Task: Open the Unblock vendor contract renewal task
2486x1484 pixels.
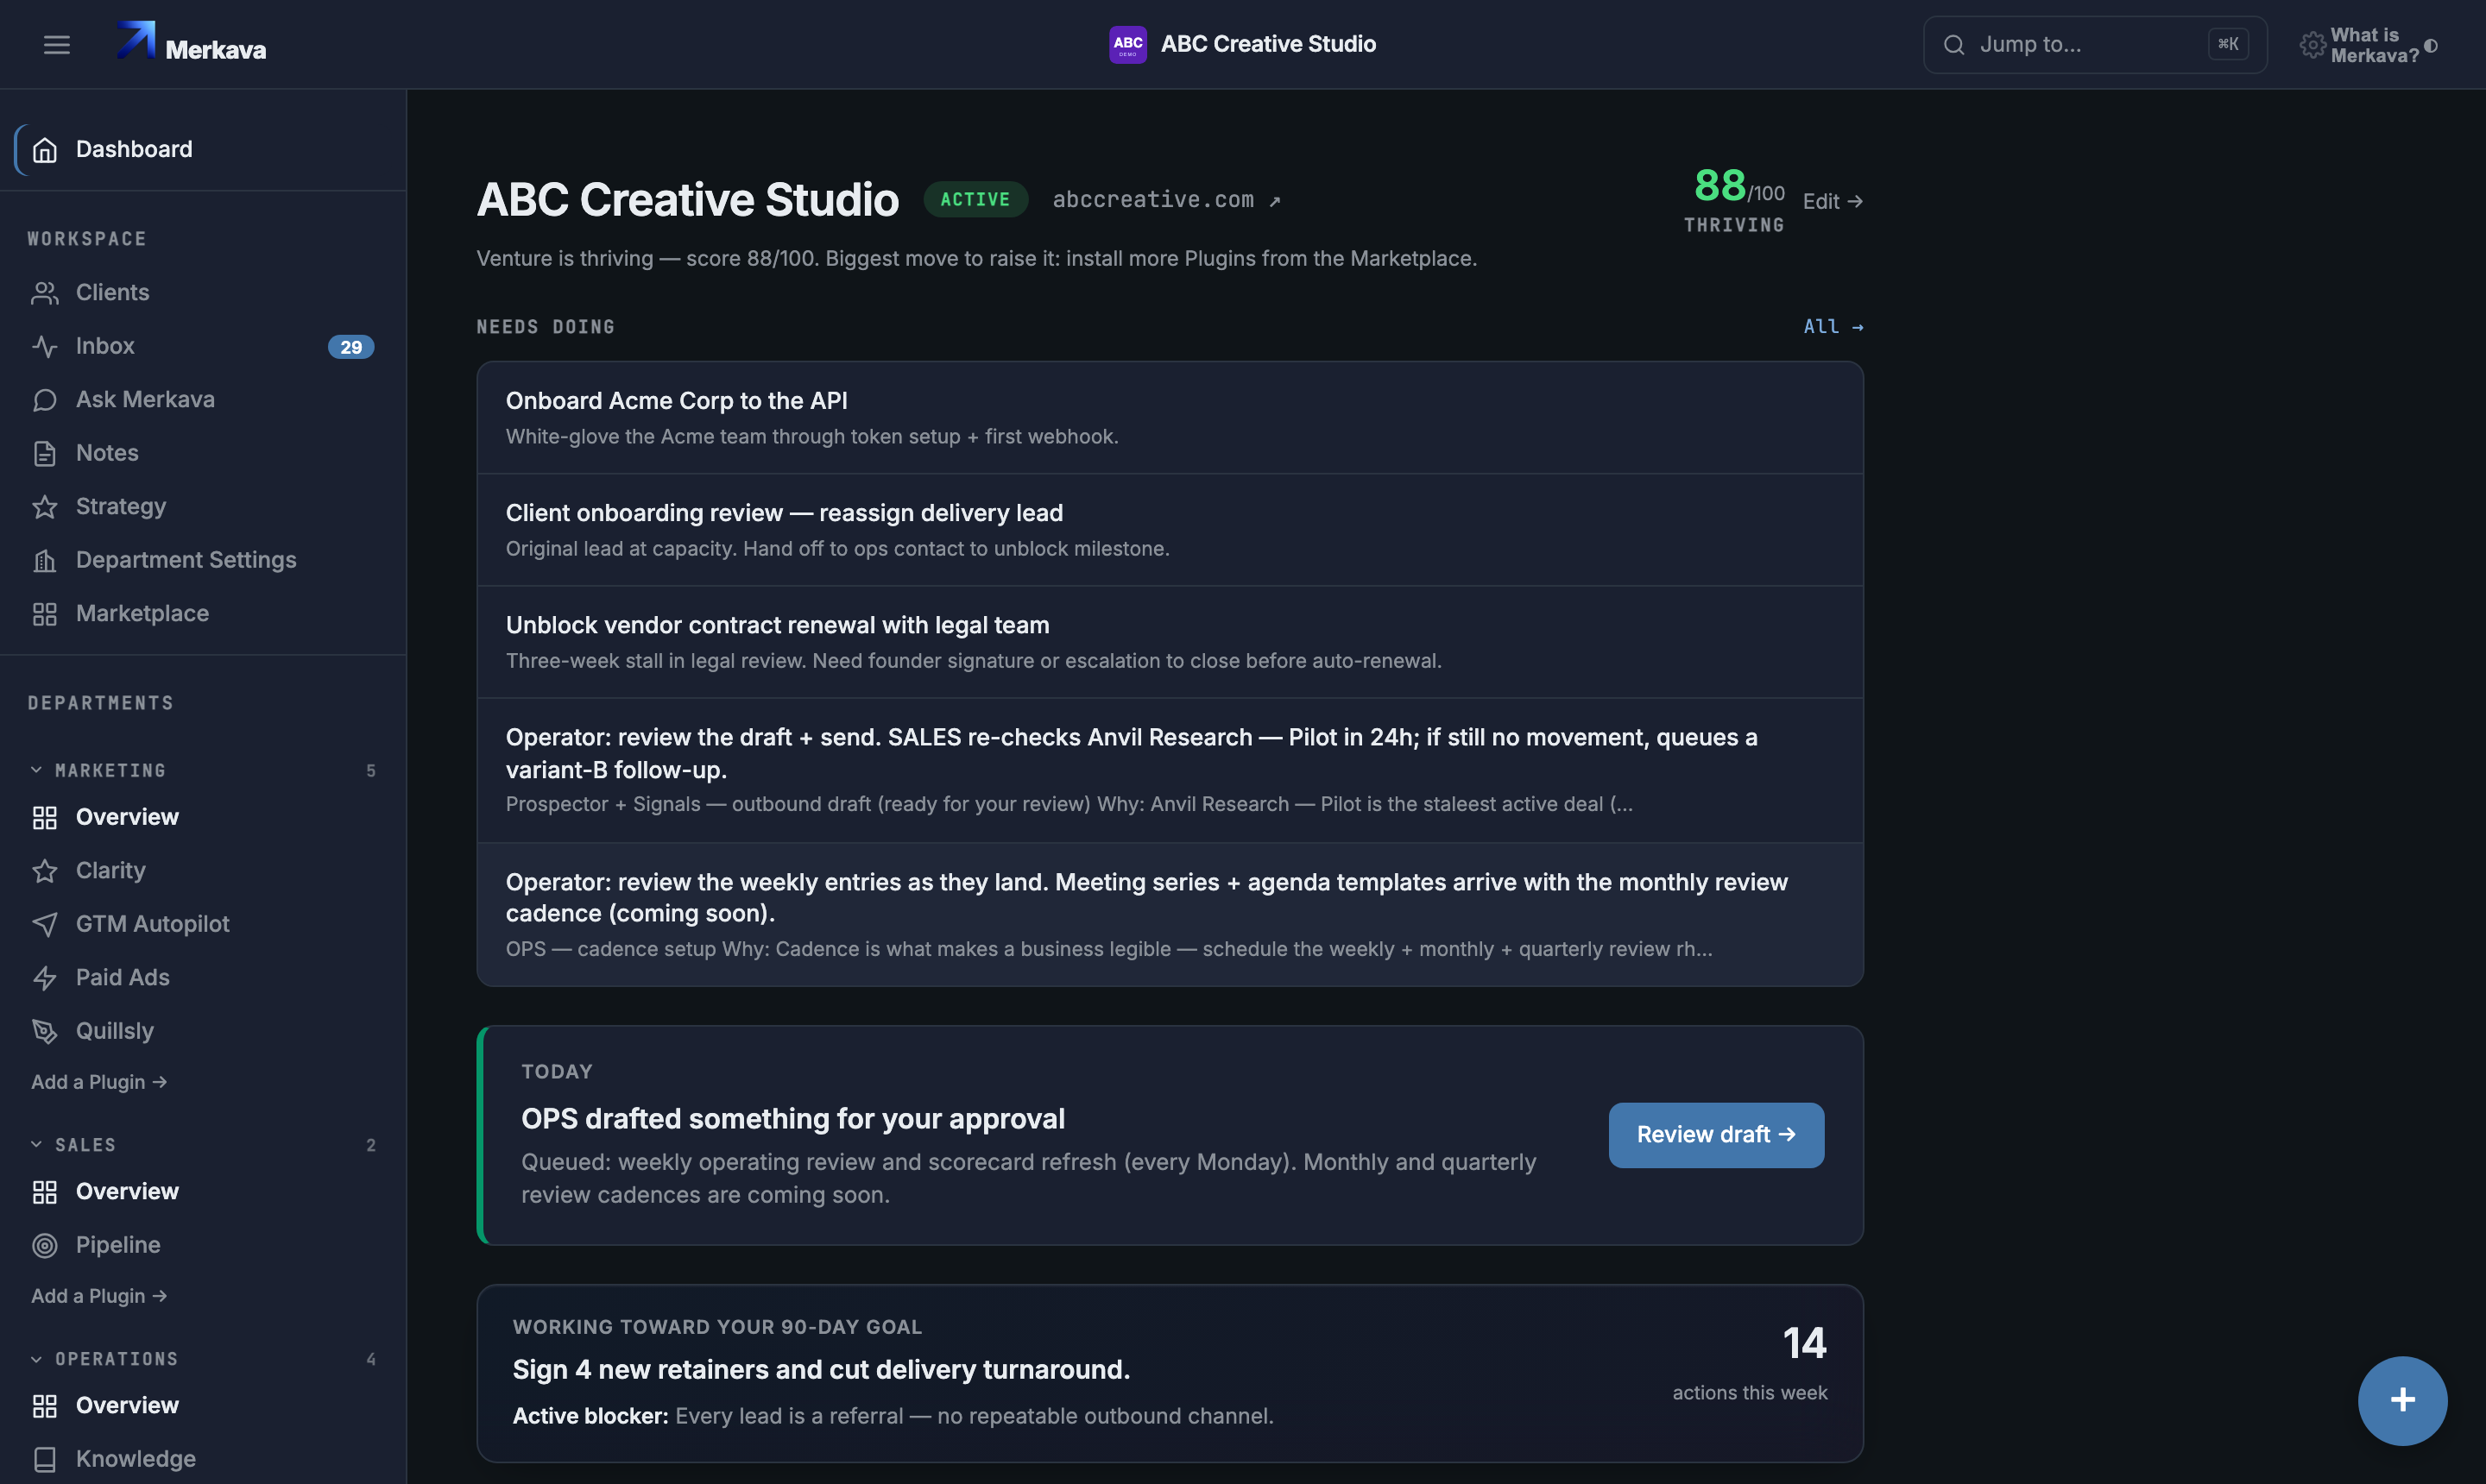Action: (1170, 642)
